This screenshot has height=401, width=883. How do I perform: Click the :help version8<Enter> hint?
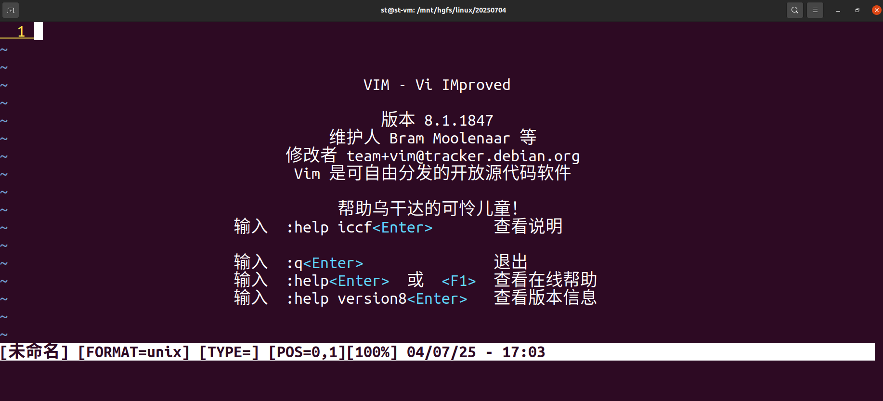[x=377, y=299]
